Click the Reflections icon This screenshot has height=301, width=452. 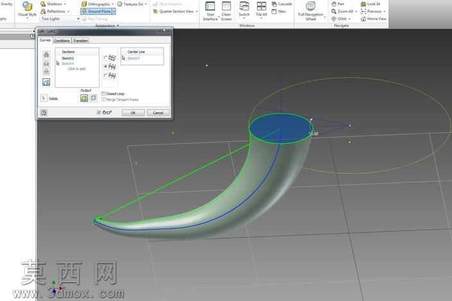click(x=43, y=12)
